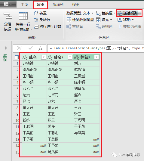
Task: Expand the 逆透视列 dropdown arrow
Action: tap(140, 13)
